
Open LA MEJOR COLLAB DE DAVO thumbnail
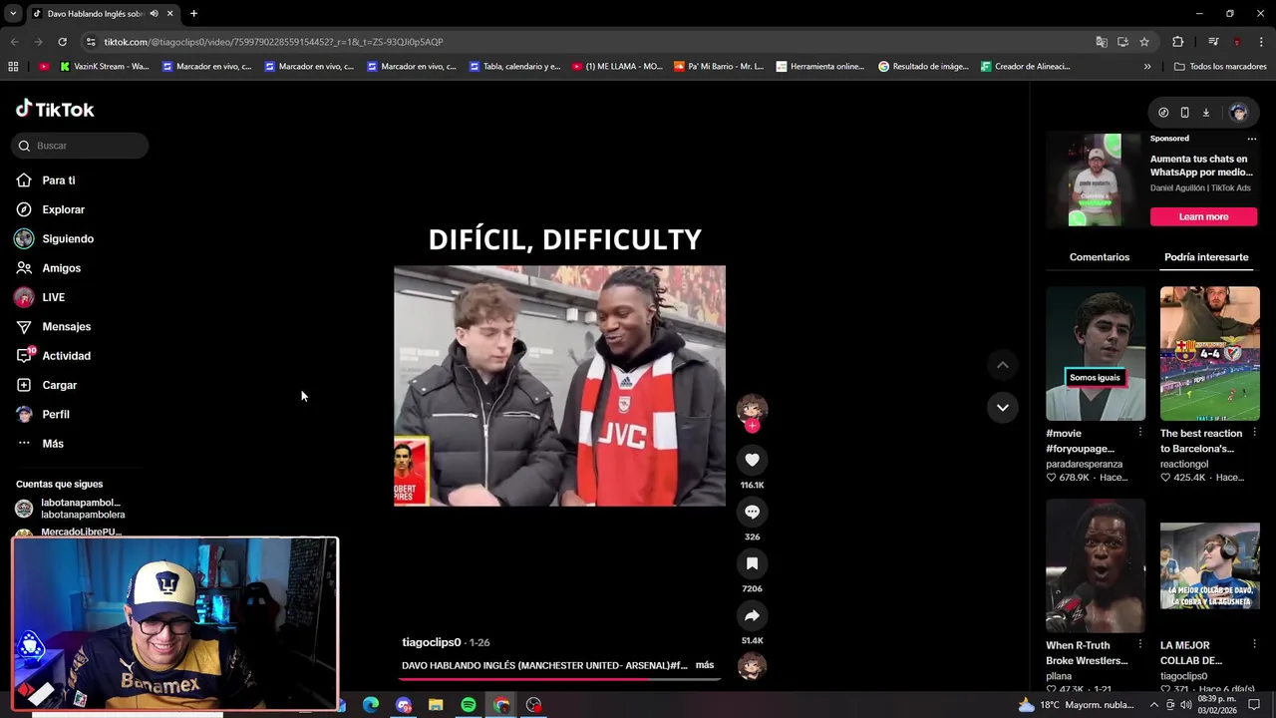[1210, 565]
